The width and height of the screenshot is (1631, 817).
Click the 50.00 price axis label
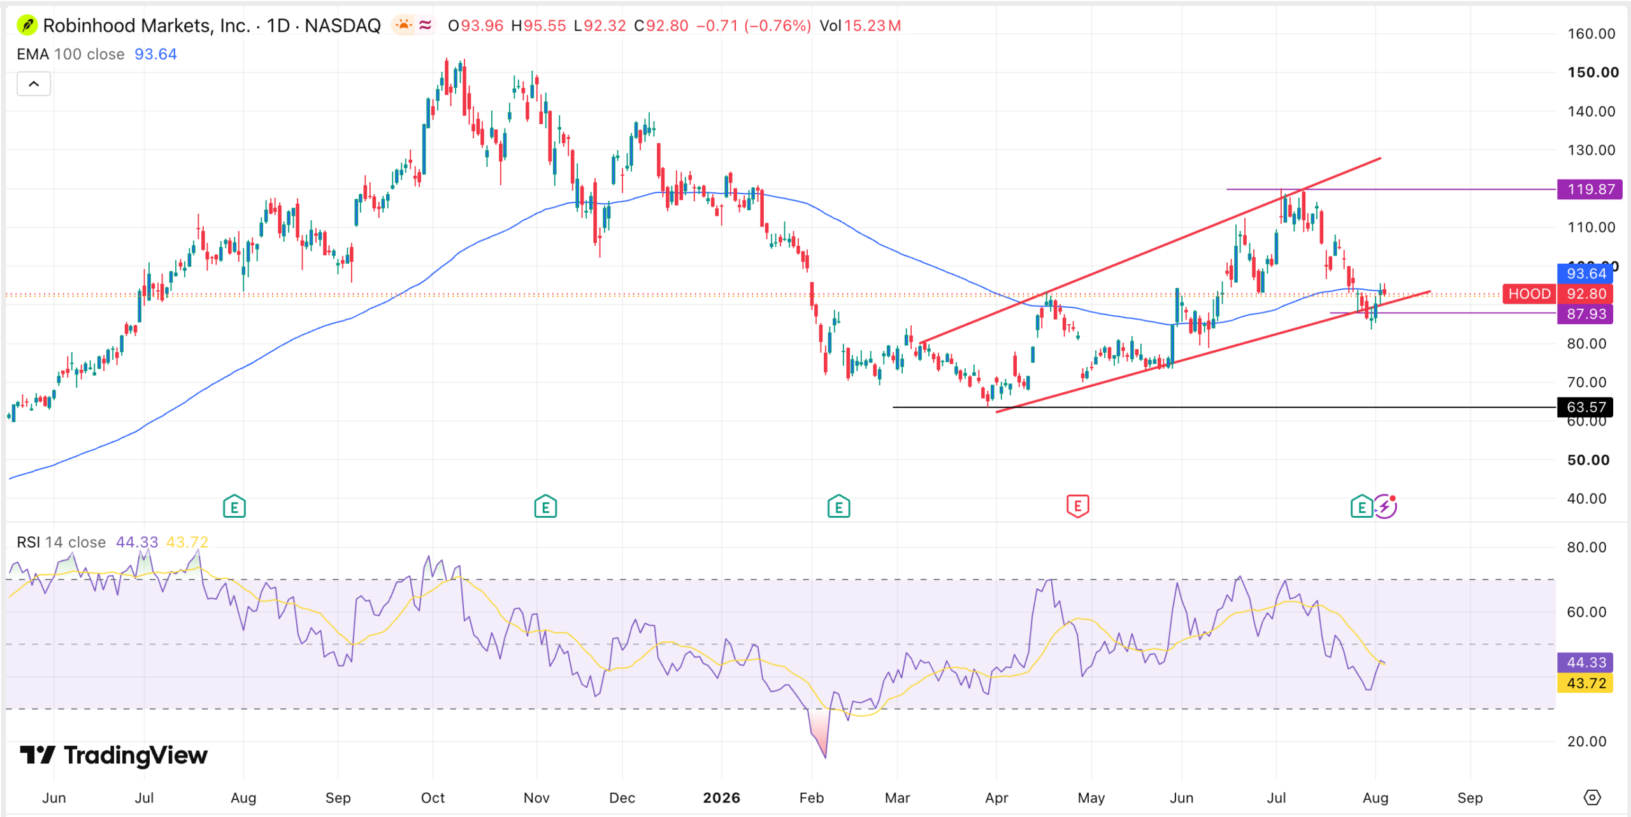click(1588, 460)
